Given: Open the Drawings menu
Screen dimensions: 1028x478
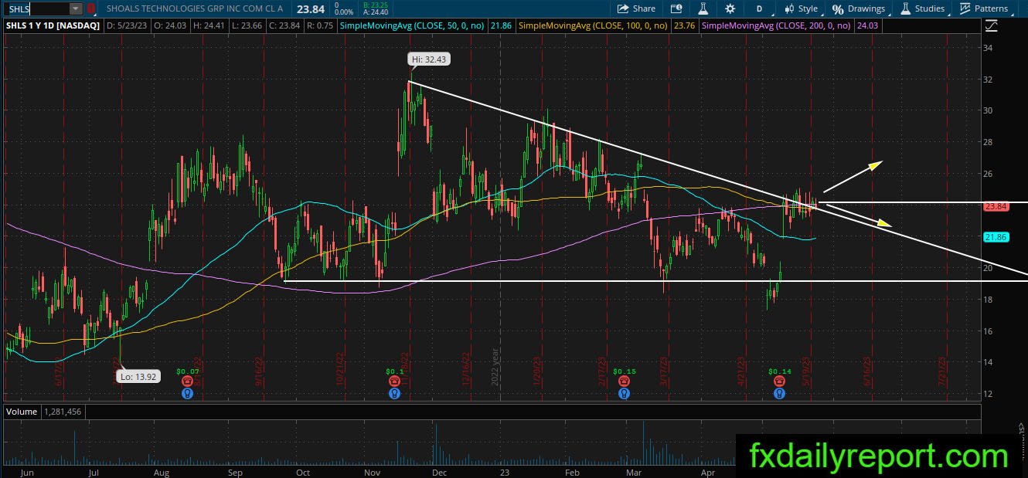Looking at the screenshot, I should [858, 8].
